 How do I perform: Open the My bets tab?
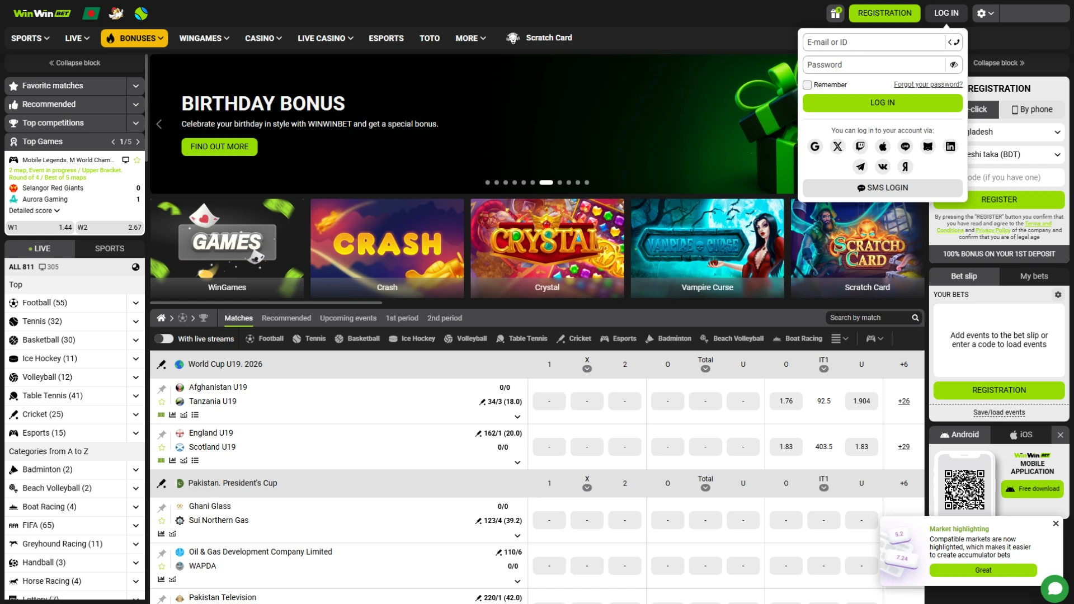tap(1034, 276)
